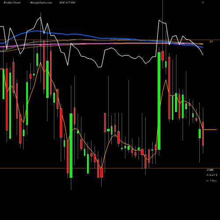Screen dimensions: 220x220
Task: Click the "BSE 517530" symbol label
Action: (67, 3)
